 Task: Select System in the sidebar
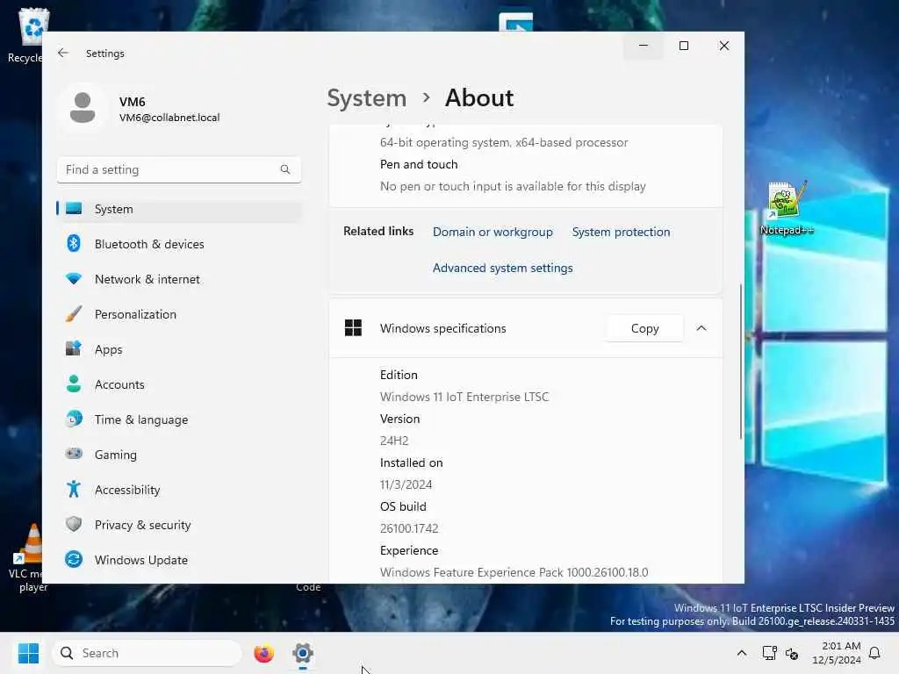178,209
